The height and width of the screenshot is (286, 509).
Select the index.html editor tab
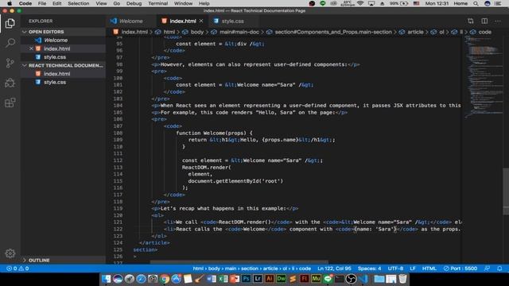pyautogui.click(x=182, y=21)
